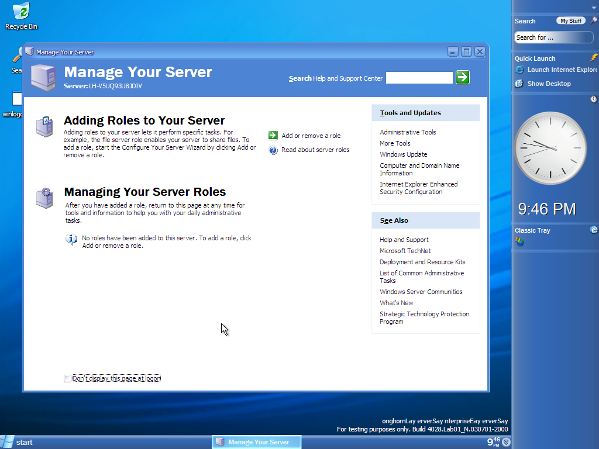Expand the taskbar tray chevron near clock
The image size is (599, 449).
[x=507, y=443]
